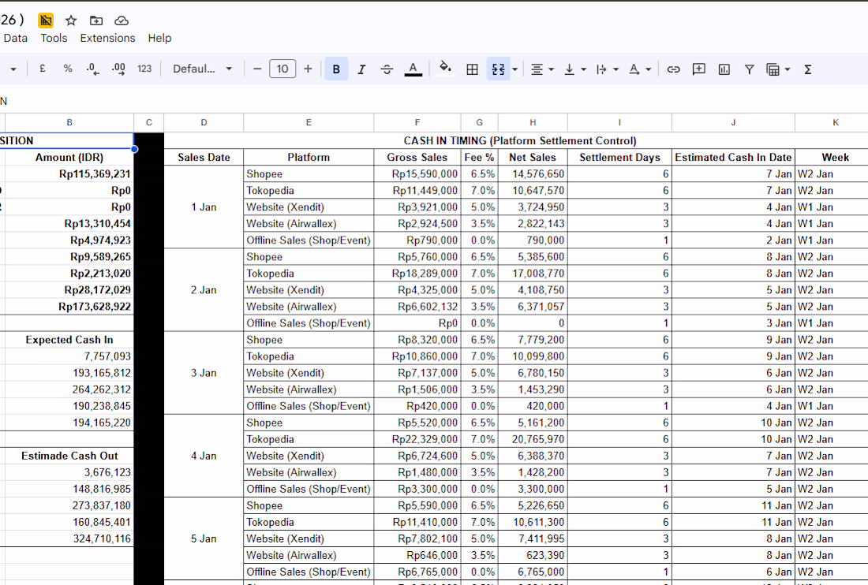Toggle bold formatting
This screenshot has height=585, width=868.
[x=336, y=69]
